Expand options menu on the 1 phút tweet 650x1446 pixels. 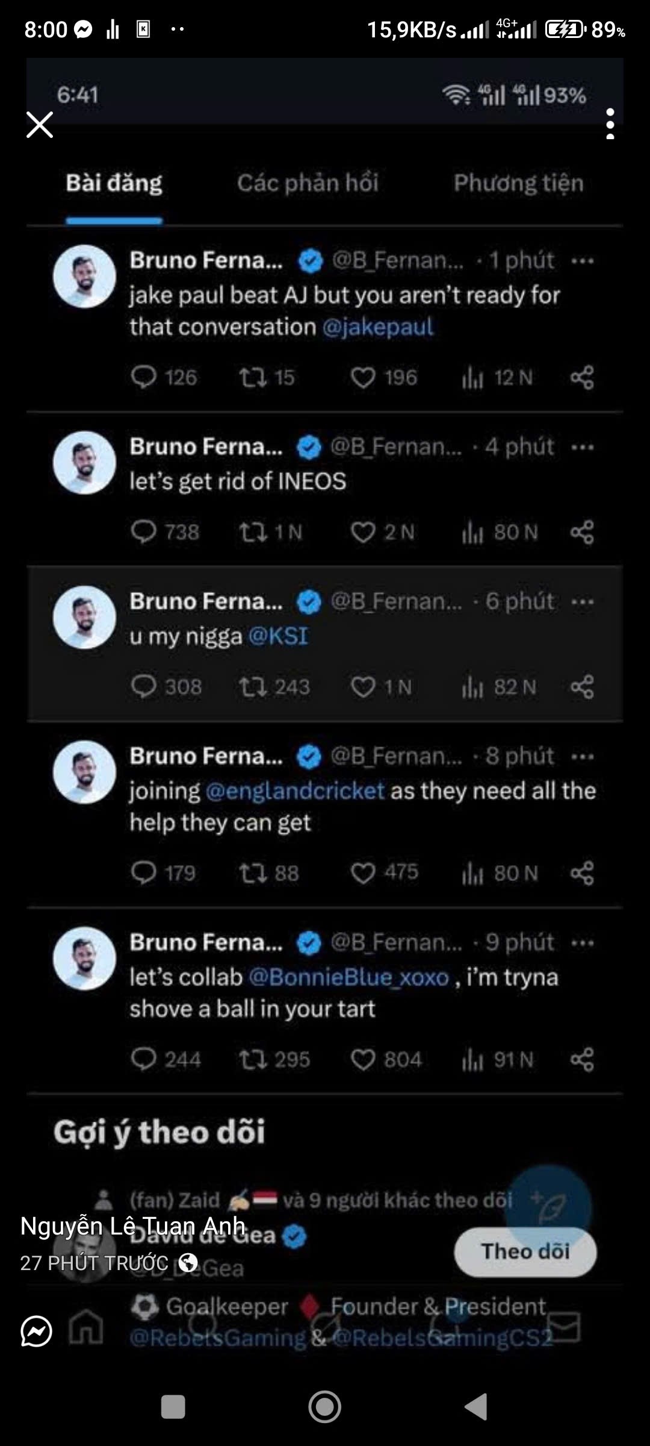click(582, 261)
